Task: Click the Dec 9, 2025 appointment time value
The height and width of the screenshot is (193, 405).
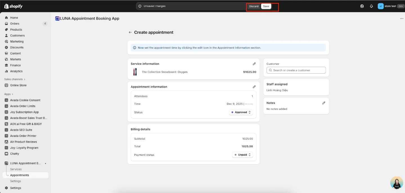Action: (x=240, y=104)
